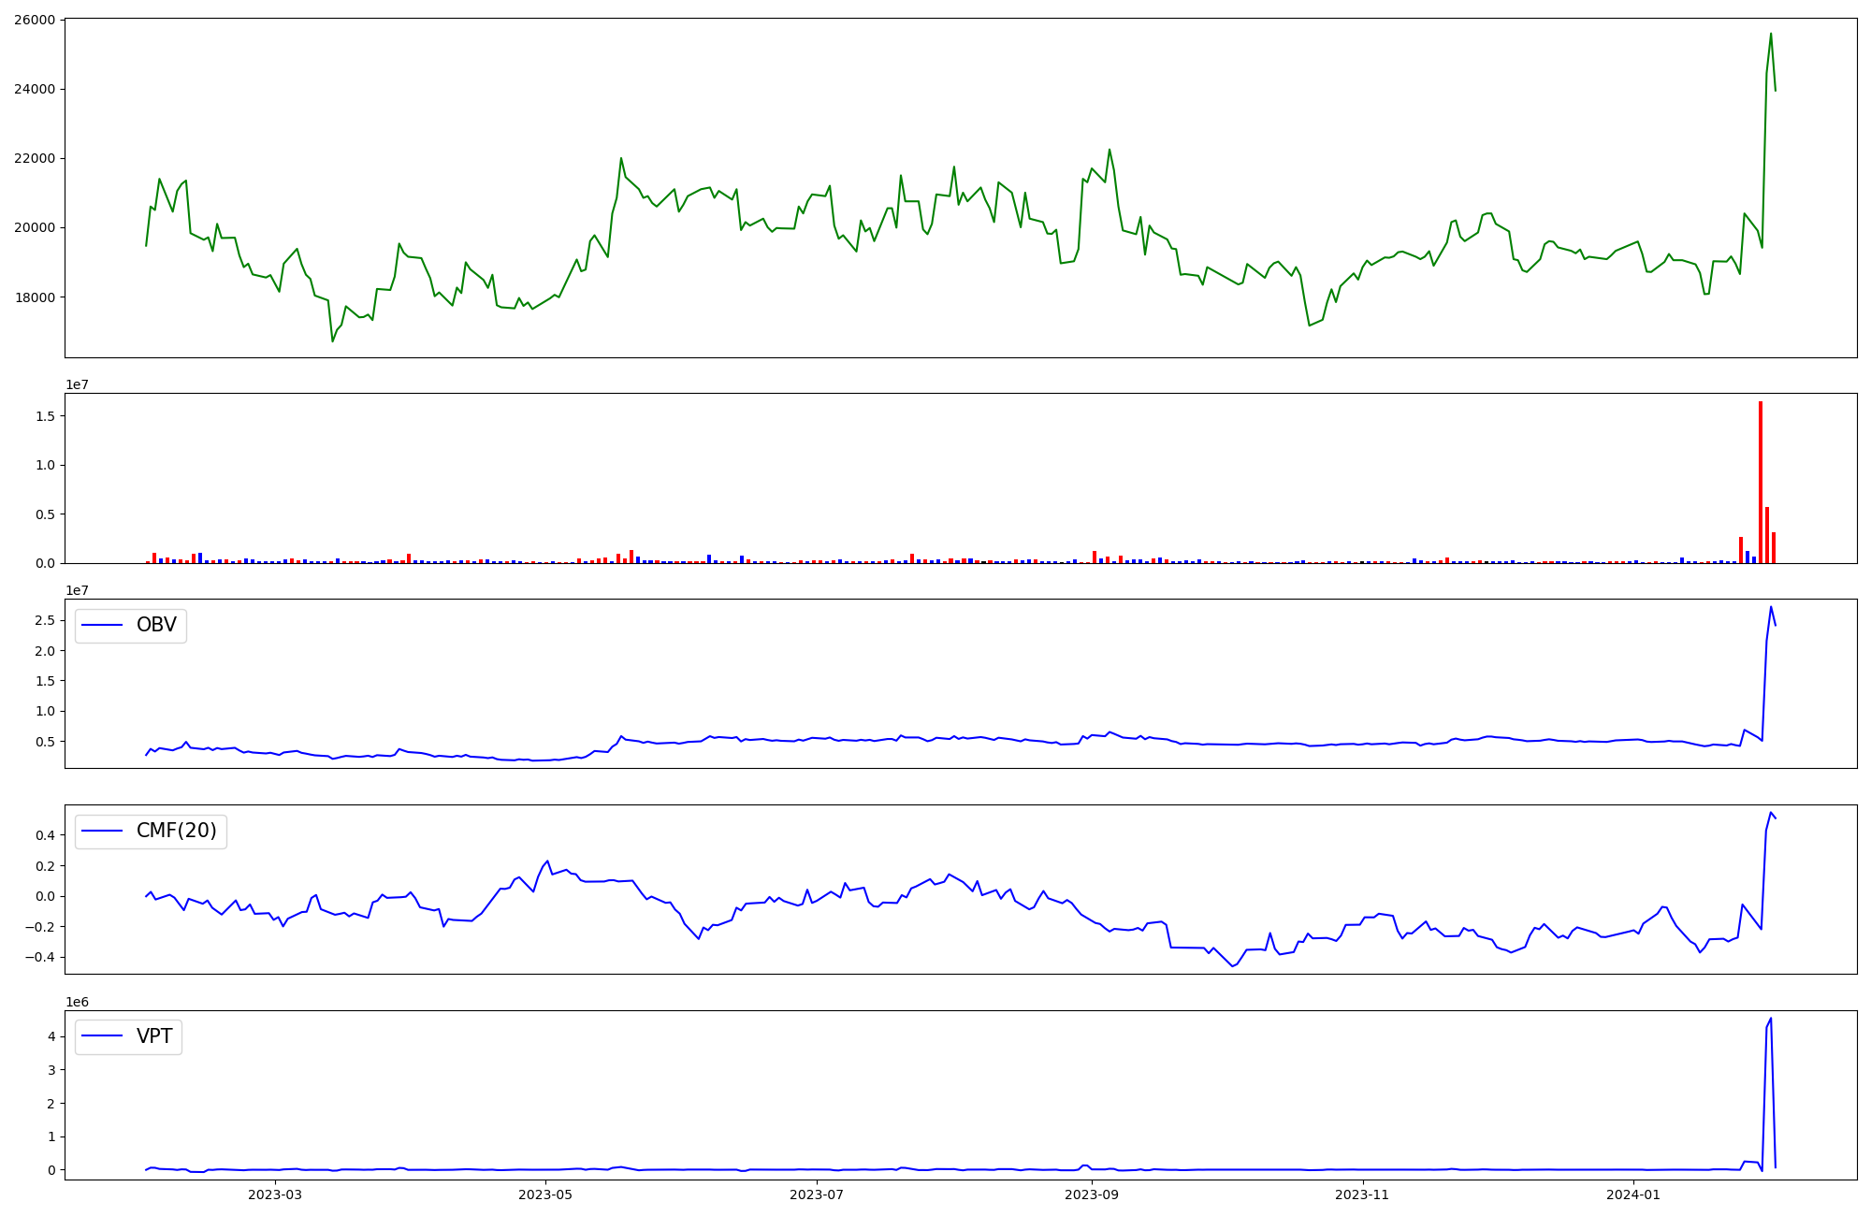Click the price line's final peak
The image size is (1871, 1216).
point(1771,35)
